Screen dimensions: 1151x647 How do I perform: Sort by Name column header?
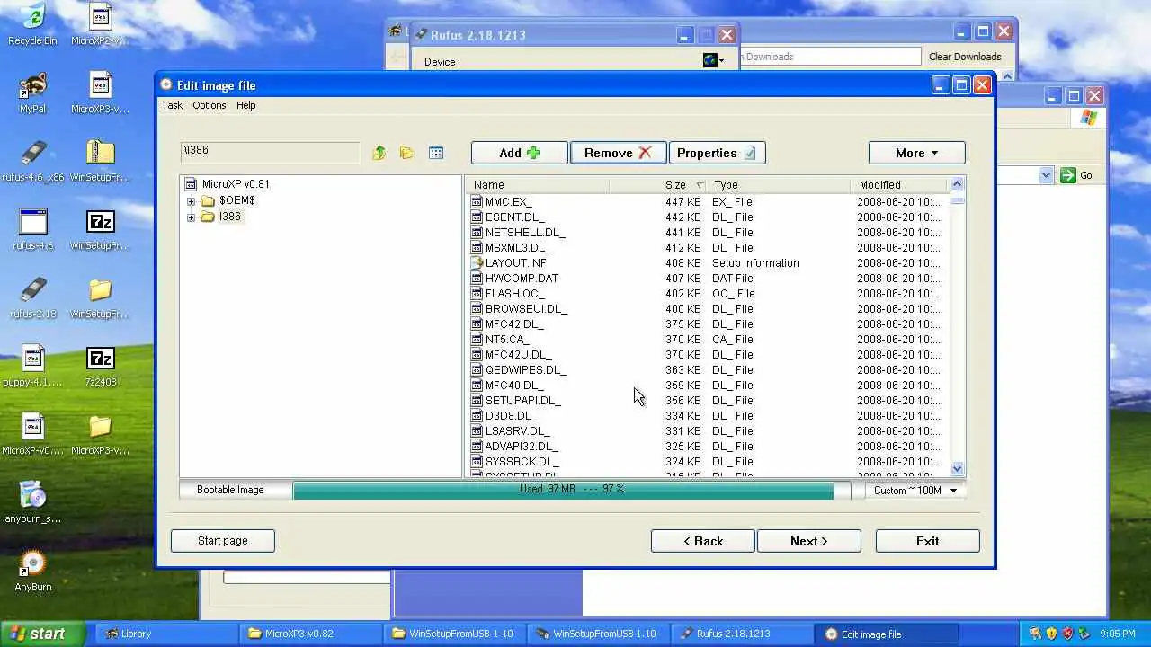click(538, 185)
